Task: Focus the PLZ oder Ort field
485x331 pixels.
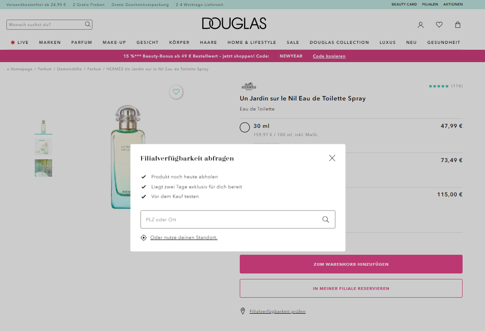Action: [238, 220]
